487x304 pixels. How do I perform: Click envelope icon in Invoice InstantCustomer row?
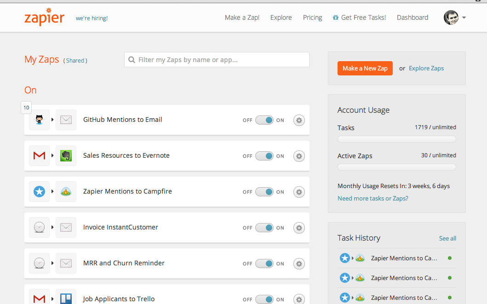pyautogui.click(x=66, y=227)
